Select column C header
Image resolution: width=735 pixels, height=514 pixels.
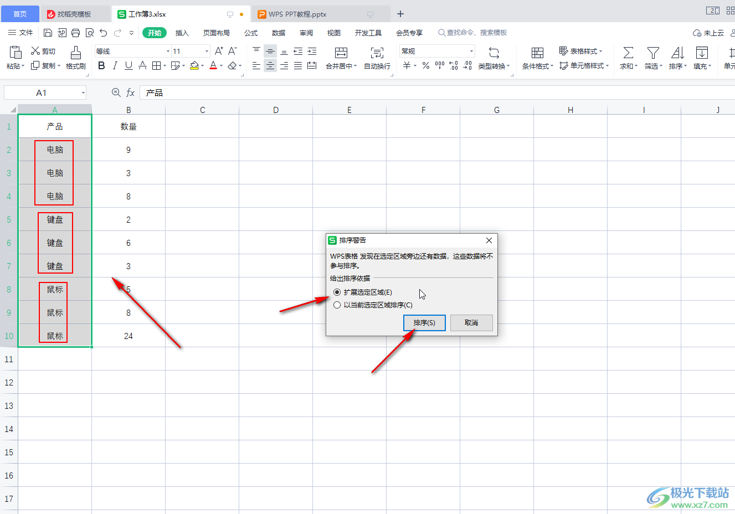pos(202,110)
